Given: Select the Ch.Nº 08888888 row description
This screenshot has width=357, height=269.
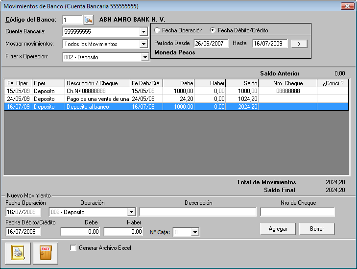Looking at the screenshot, I should pyautogui.click(x=97, y=91).
